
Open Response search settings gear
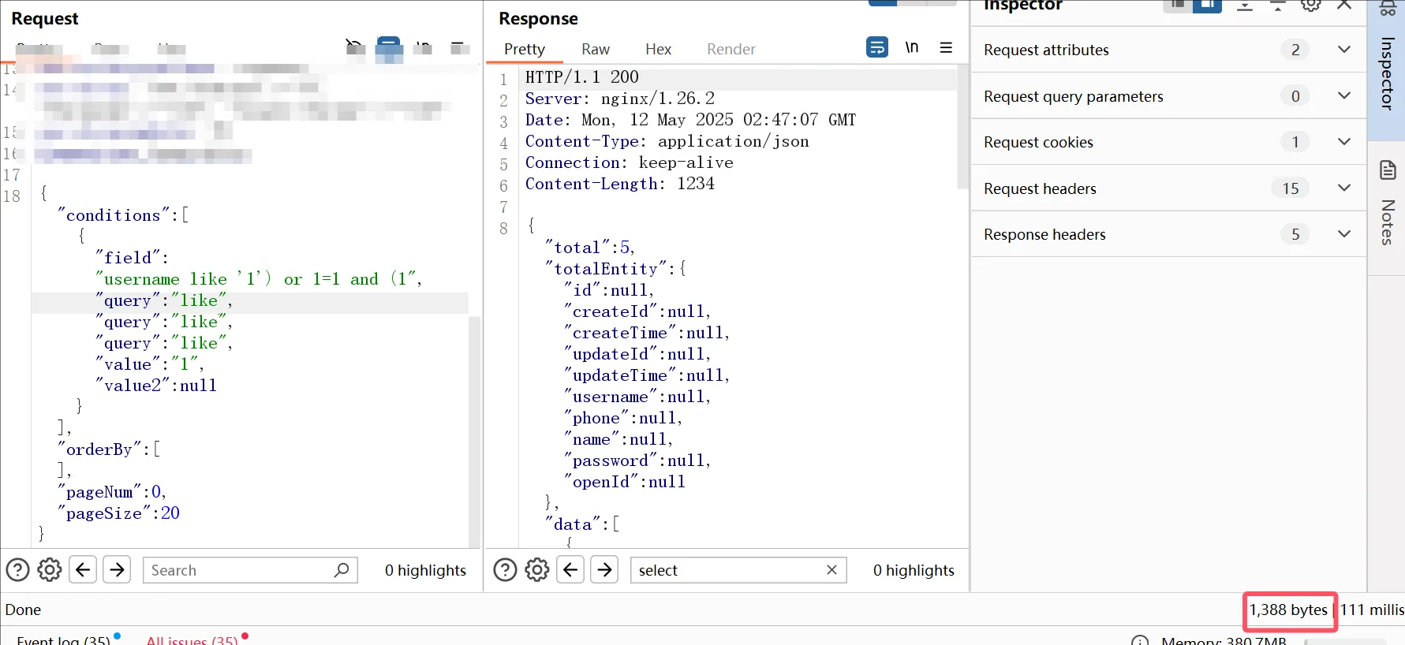537,569
